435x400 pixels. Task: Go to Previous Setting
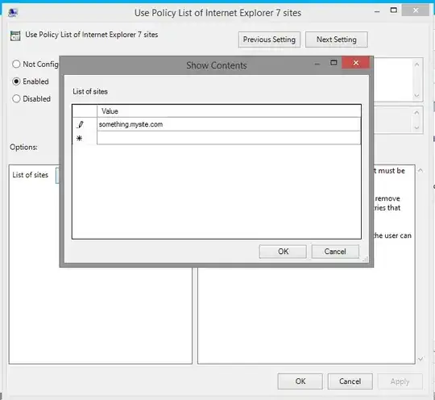269,40
